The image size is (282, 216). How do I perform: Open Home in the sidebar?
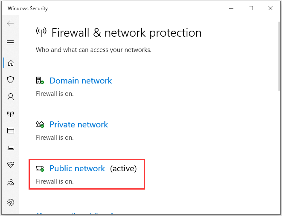(x=11, y=63)
